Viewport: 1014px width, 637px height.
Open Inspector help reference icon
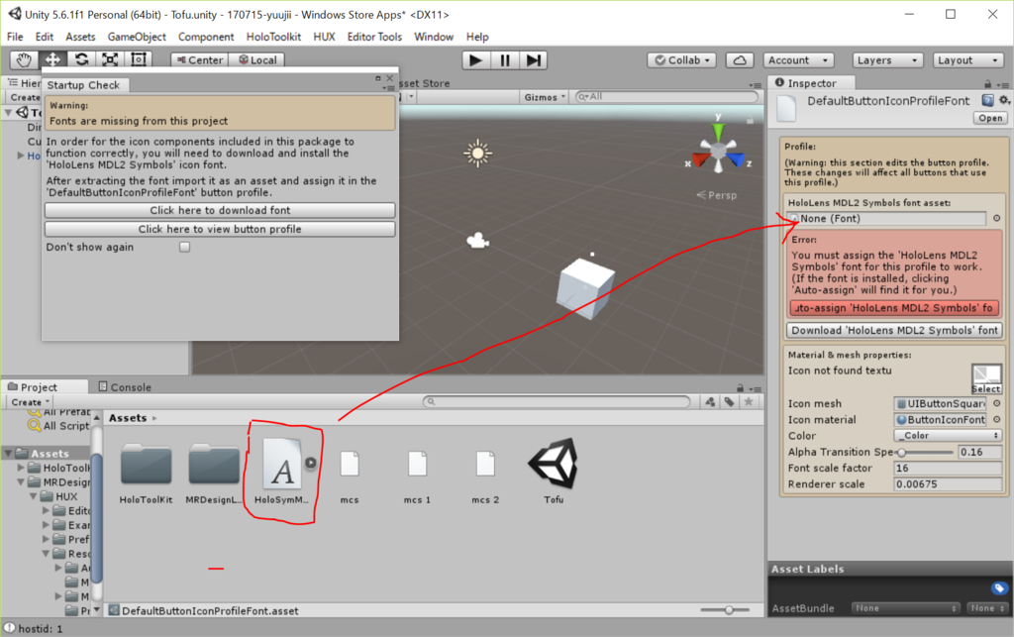[987, 100]
